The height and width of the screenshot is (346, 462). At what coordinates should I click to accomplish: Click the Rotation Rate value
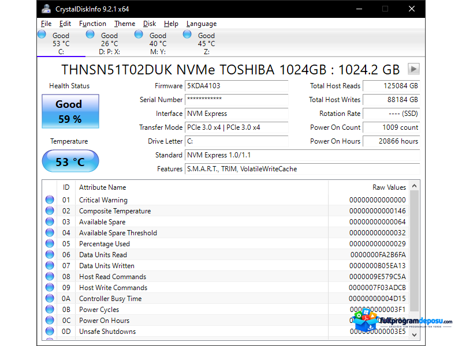pos(392,114)
